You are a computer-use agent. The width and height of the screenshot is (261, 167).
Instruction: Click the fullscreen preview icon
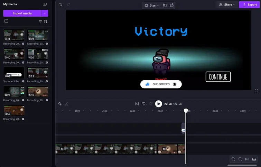[x=257, y=91]
